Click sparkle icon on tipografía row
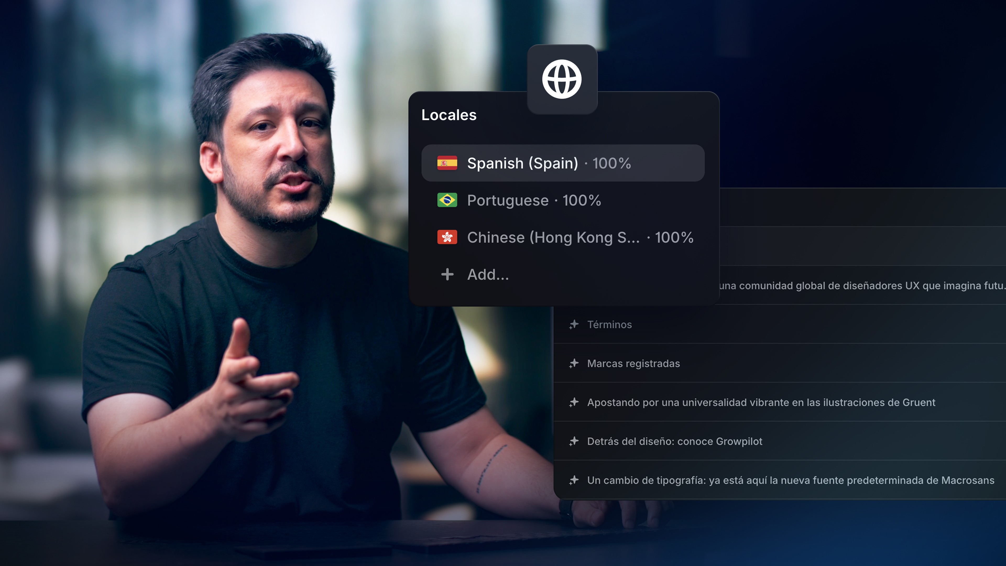 tap(574, 480)
